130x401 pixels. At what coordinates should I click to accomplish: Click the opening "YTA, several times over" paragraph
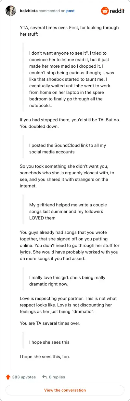point(69,31)
